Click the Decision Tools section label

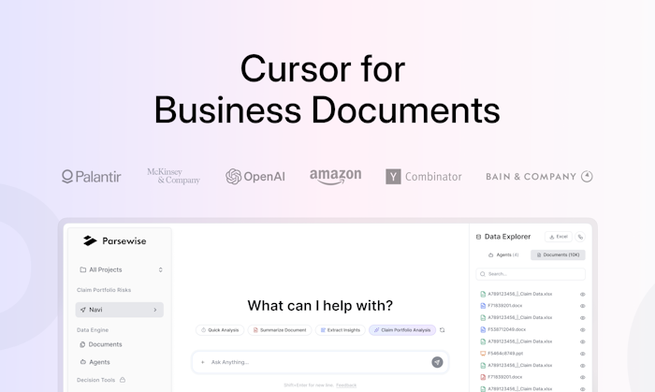point(95,380)
